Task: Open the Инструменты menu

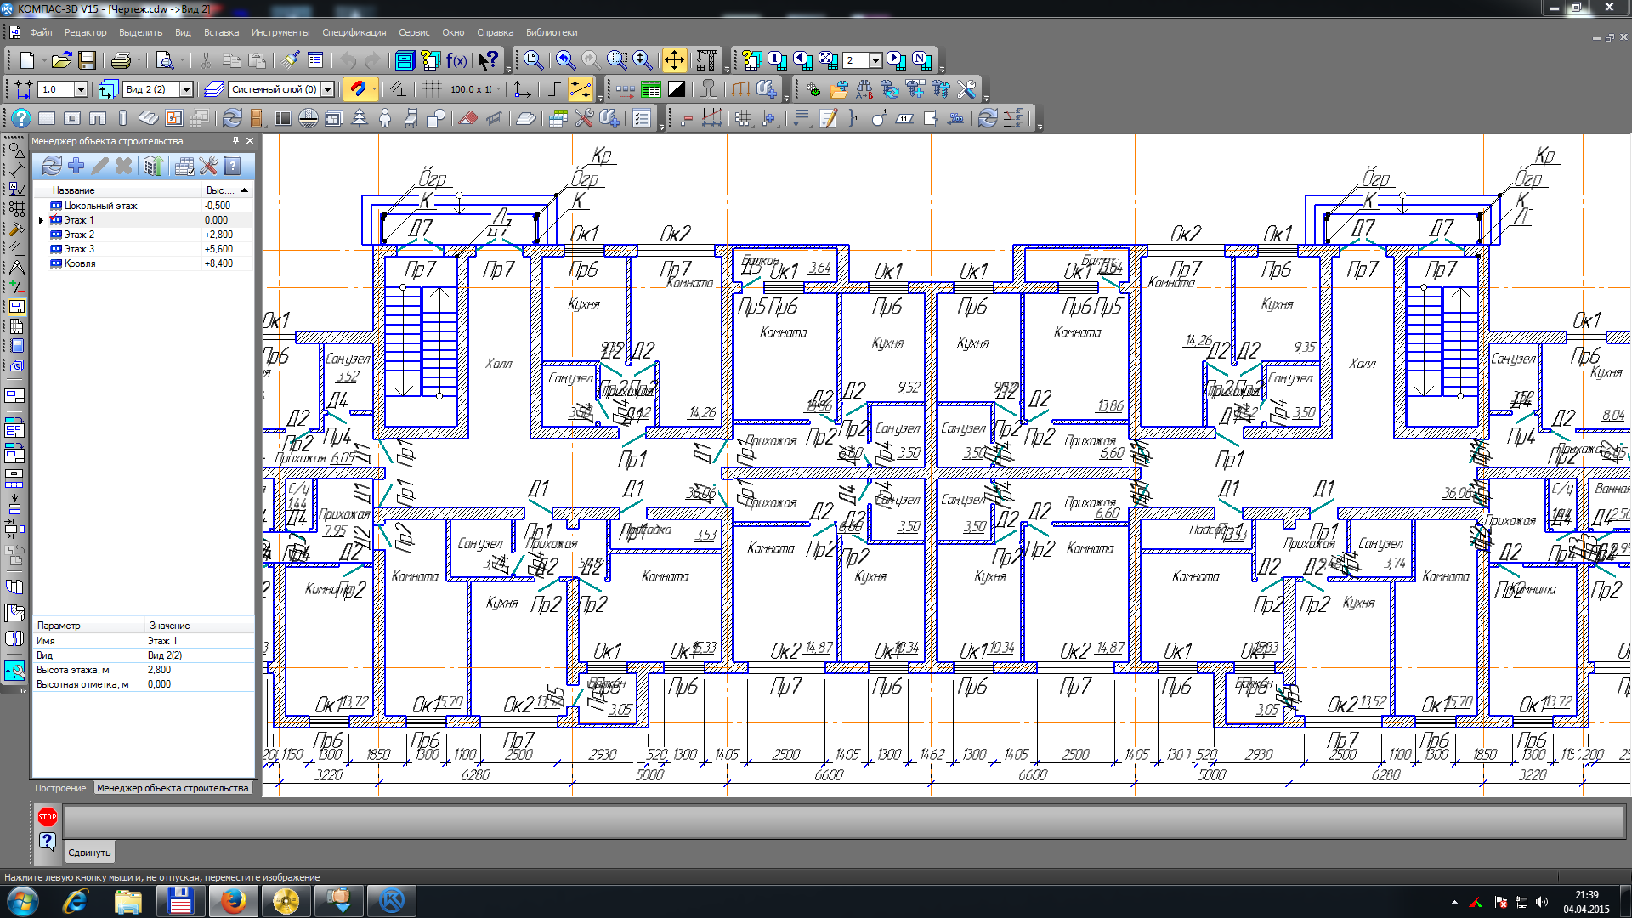Action: (280, 32)
